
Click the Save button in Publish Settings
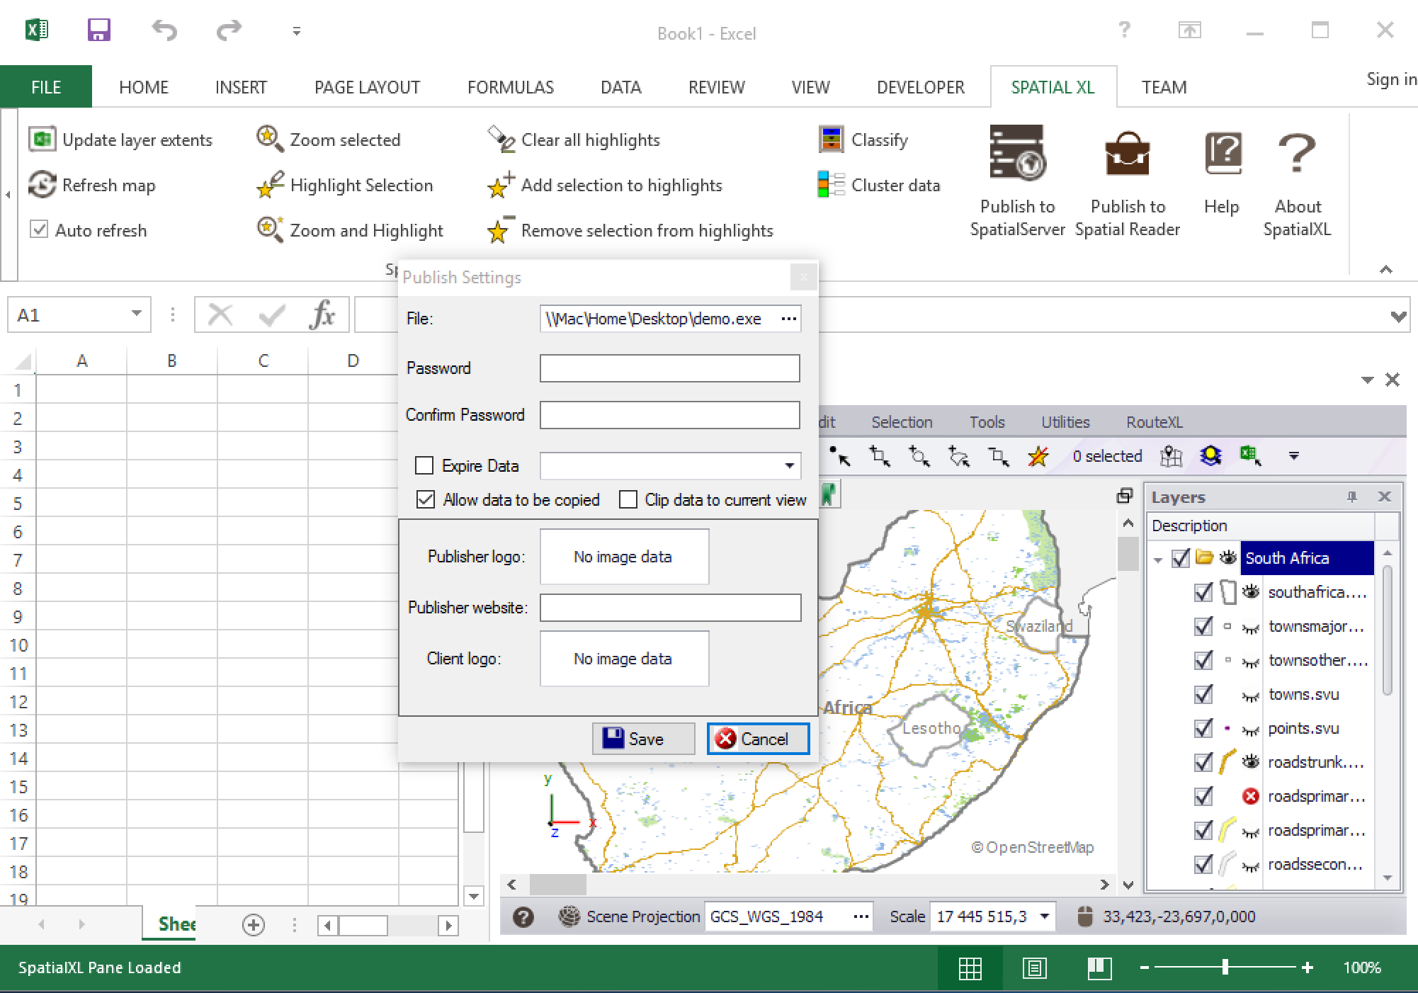tap(637, 739)
